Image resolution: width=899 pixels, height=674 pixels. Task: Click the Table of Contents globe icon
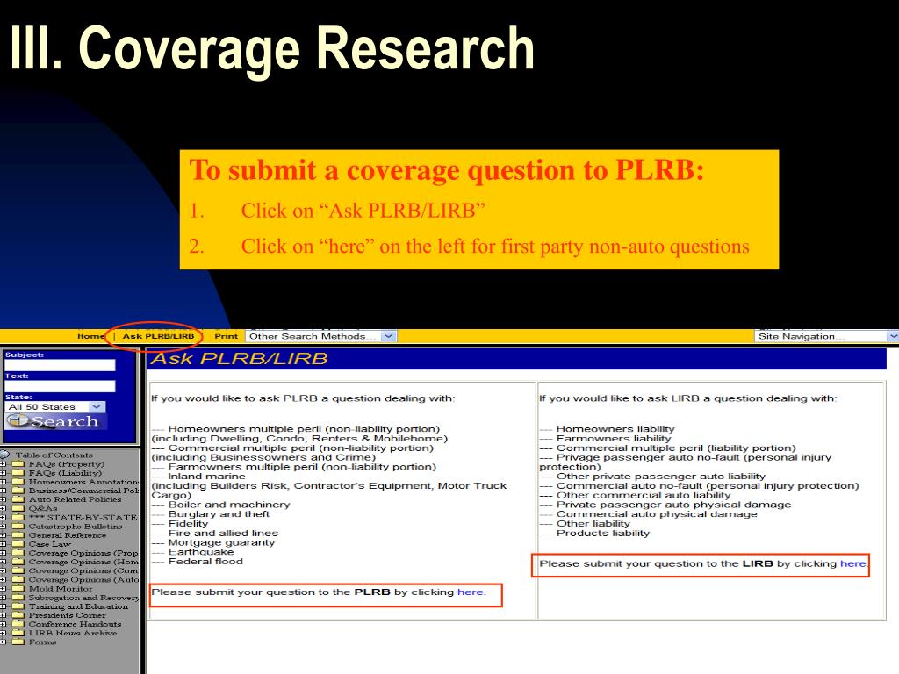click(x=4, y=455)
